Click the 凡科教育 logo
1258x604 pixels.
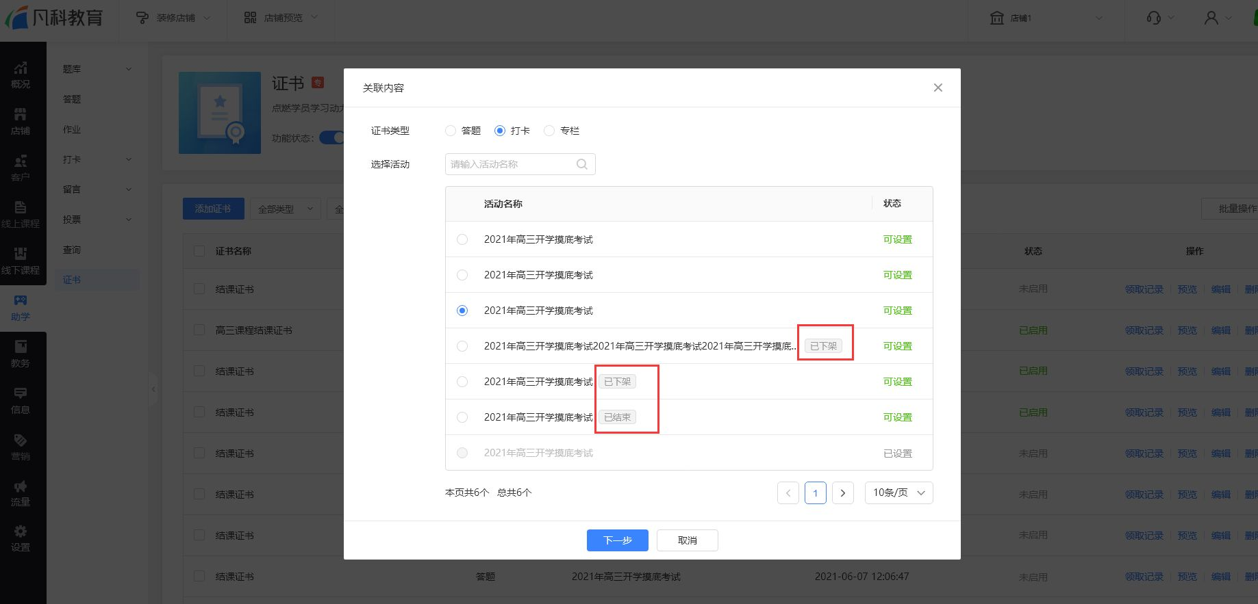click(55, 17)
